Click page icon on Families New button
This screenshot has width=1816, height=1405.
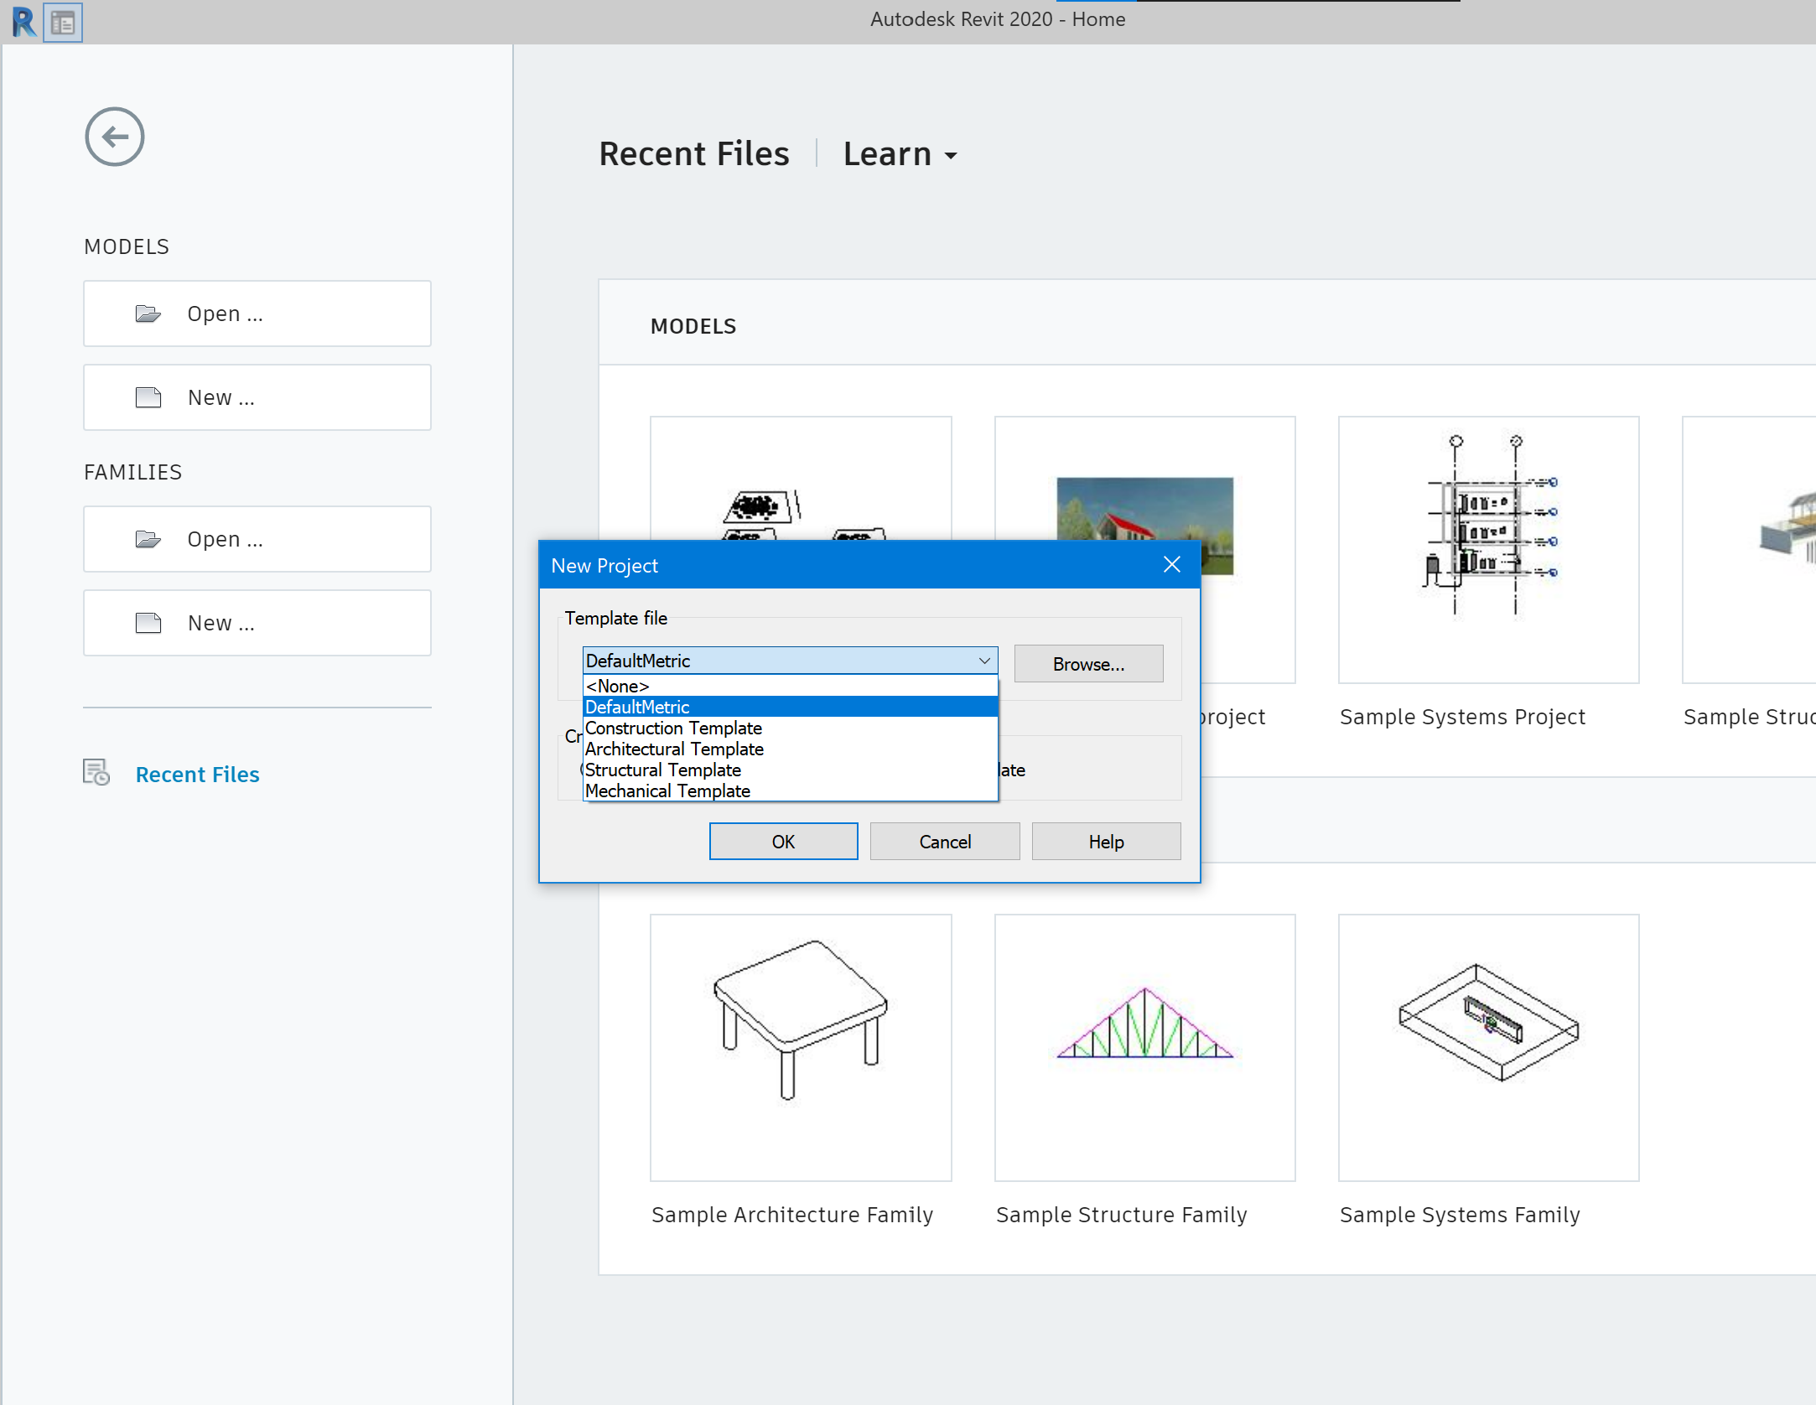148,623
